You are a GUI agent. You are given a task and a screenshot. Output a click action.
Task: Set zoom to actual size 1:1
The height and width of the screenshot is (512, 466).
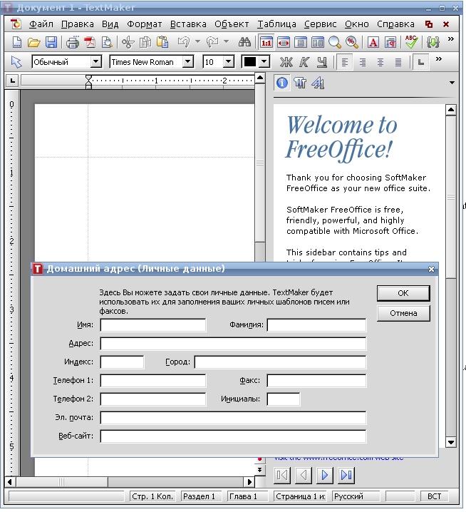[266, 43]
